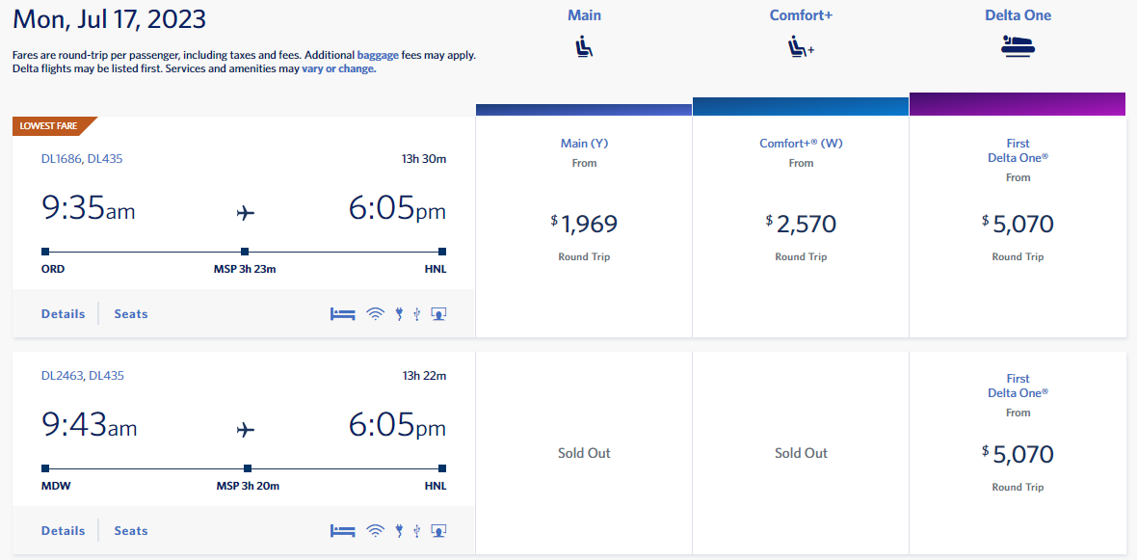Viewport: 1137px width, 560px height.
Task: Select the Main column header
Action: (583, 15)
